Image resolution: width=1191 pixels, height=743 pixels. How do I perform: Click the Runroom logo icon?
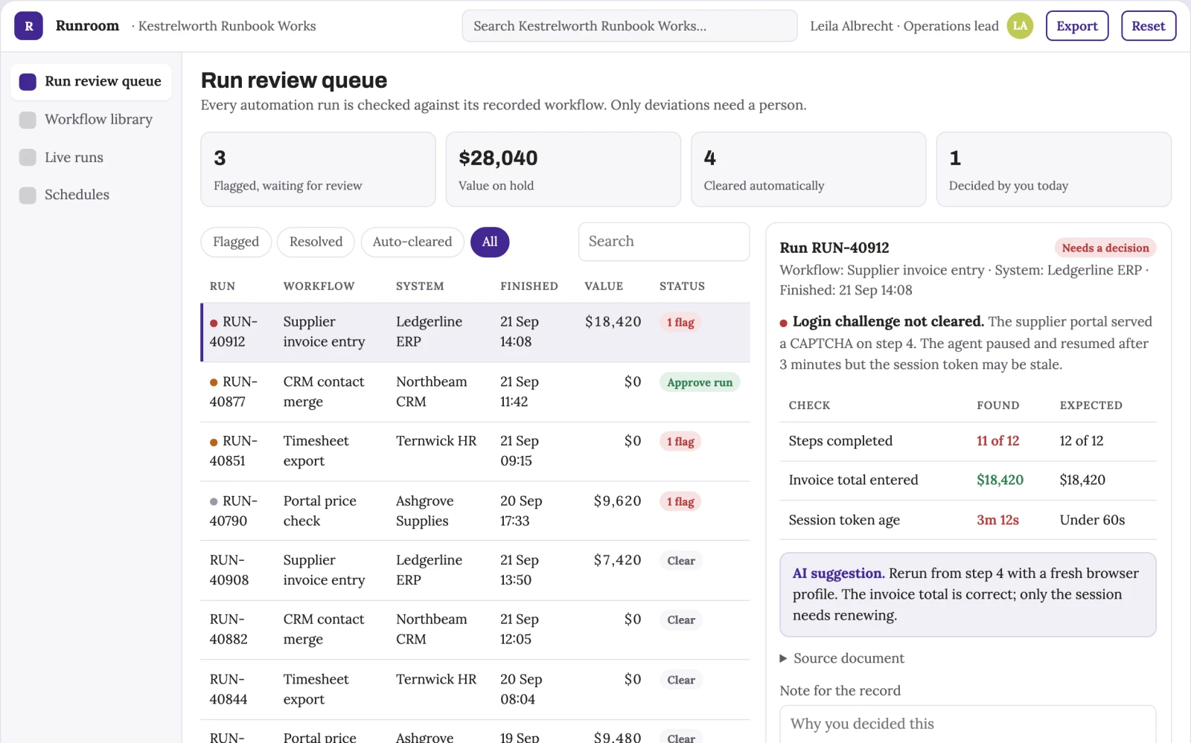(28, 26)
